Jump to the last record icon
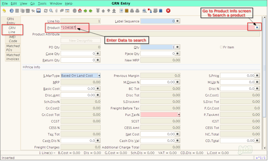Image resolution: width=269 pixels, height=162 pixels. tap(114, 11)
